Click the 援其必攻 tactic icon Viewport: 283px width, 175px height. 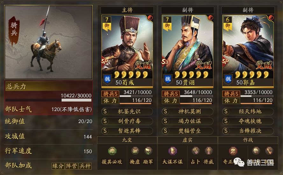pos(112,151)
